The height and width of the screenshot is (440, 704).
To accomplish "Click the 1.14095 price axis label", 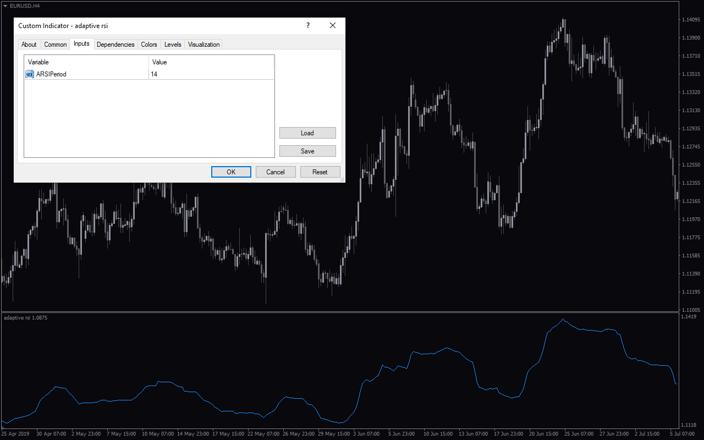I will [x=690, y=20].
